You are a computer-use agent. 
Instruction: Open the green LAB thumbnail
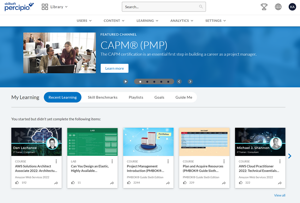click(92, 142)
